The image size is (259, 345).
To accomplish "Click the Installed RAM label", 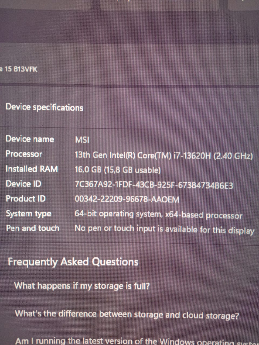I will pos(32,169).
